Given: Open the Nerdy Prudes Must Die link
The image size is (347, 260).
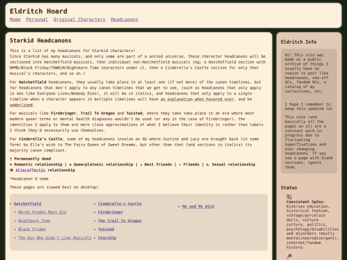Looking at the screenshot, I should pyautogui.click(x=42, y=212).
